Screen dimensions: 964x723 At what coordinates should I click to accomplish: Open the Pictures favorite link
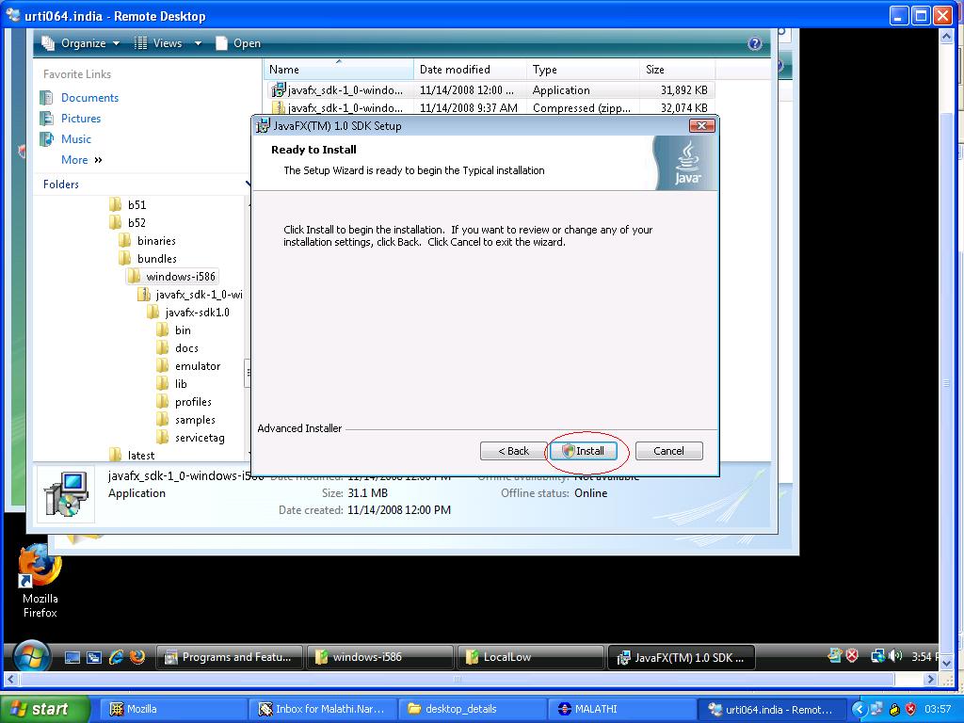click(81, 119)
